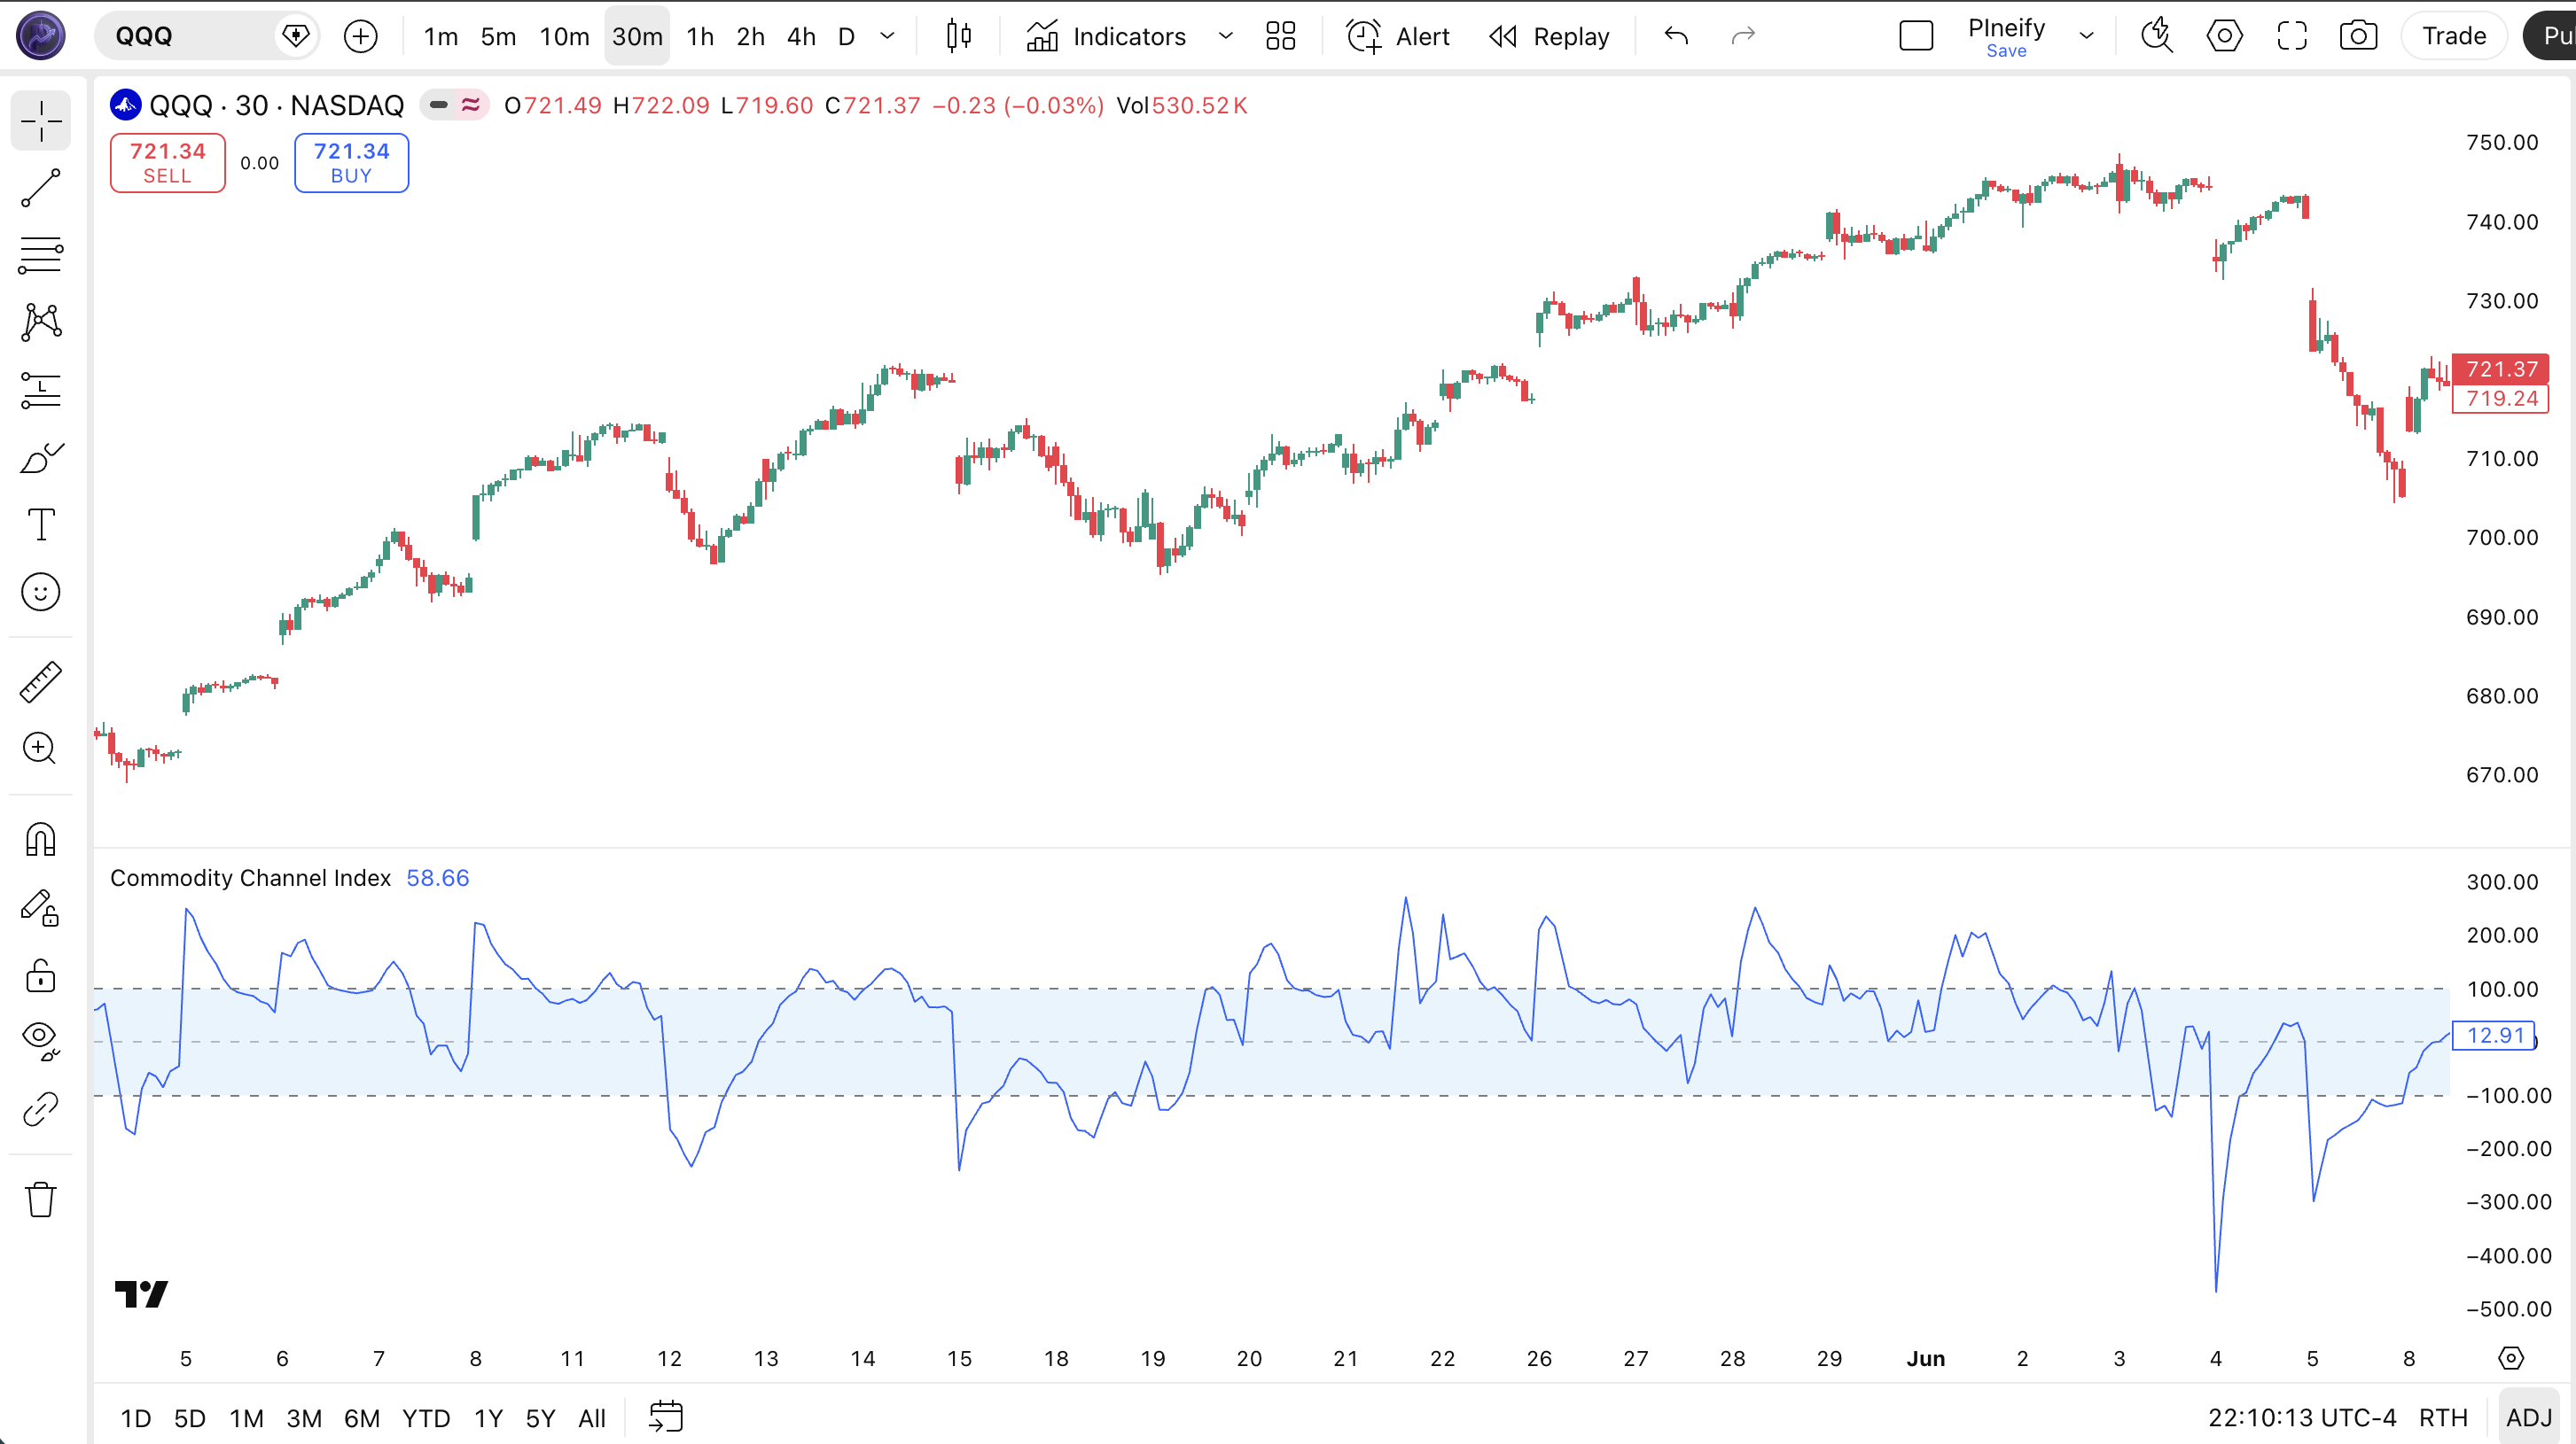Open the timezone menu 22:10:13 UTC-4
Viewport: 2576px width, 1444px height.
2302,1418
